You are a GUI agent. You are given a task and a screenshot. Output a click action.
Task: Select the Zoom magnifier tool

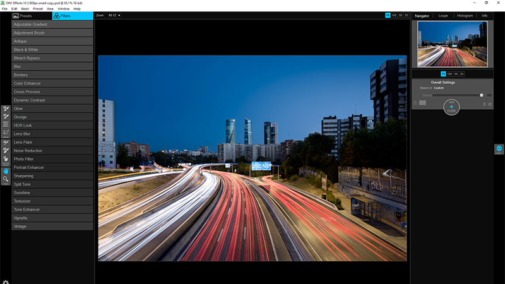(x=5, y=179)
